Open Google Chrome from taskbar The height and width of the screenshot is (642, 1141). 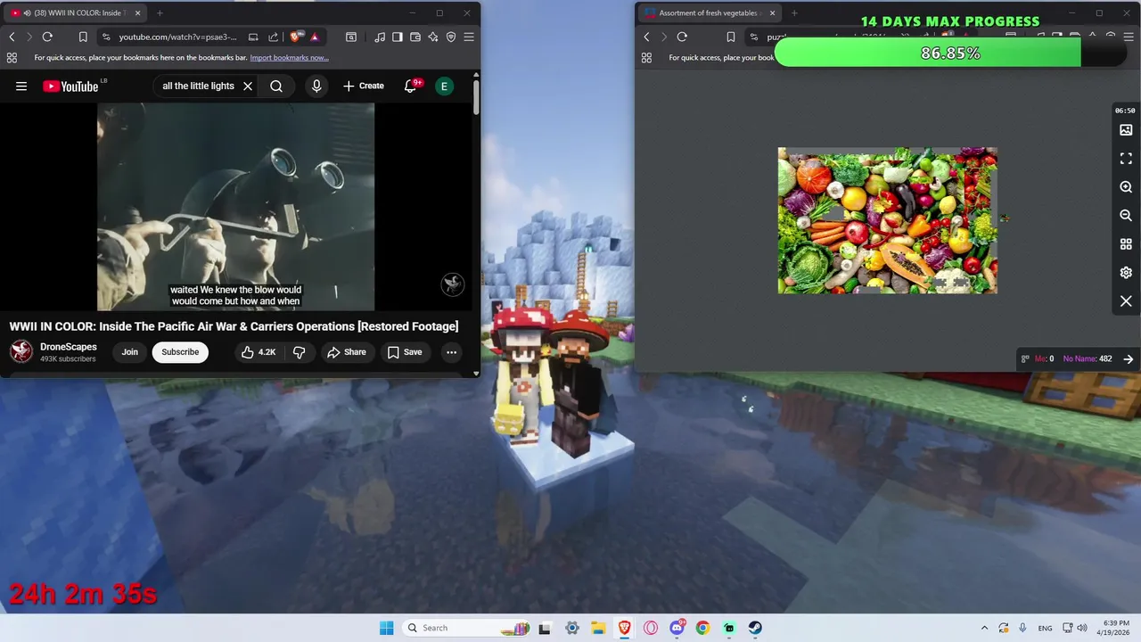click(x=702, y=628)
